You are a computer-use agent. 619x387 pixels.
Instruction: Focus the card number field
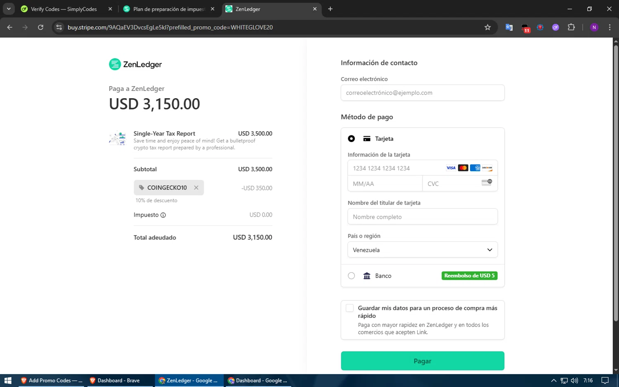(423, 168)
